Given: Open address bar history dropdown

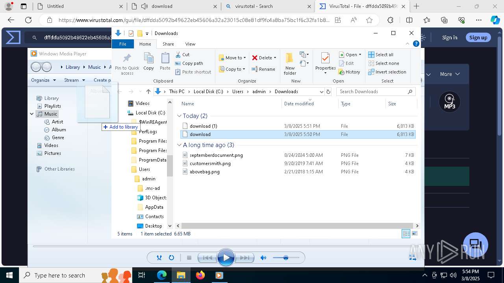Looking at the screenshot, I should tap(321, 92).
